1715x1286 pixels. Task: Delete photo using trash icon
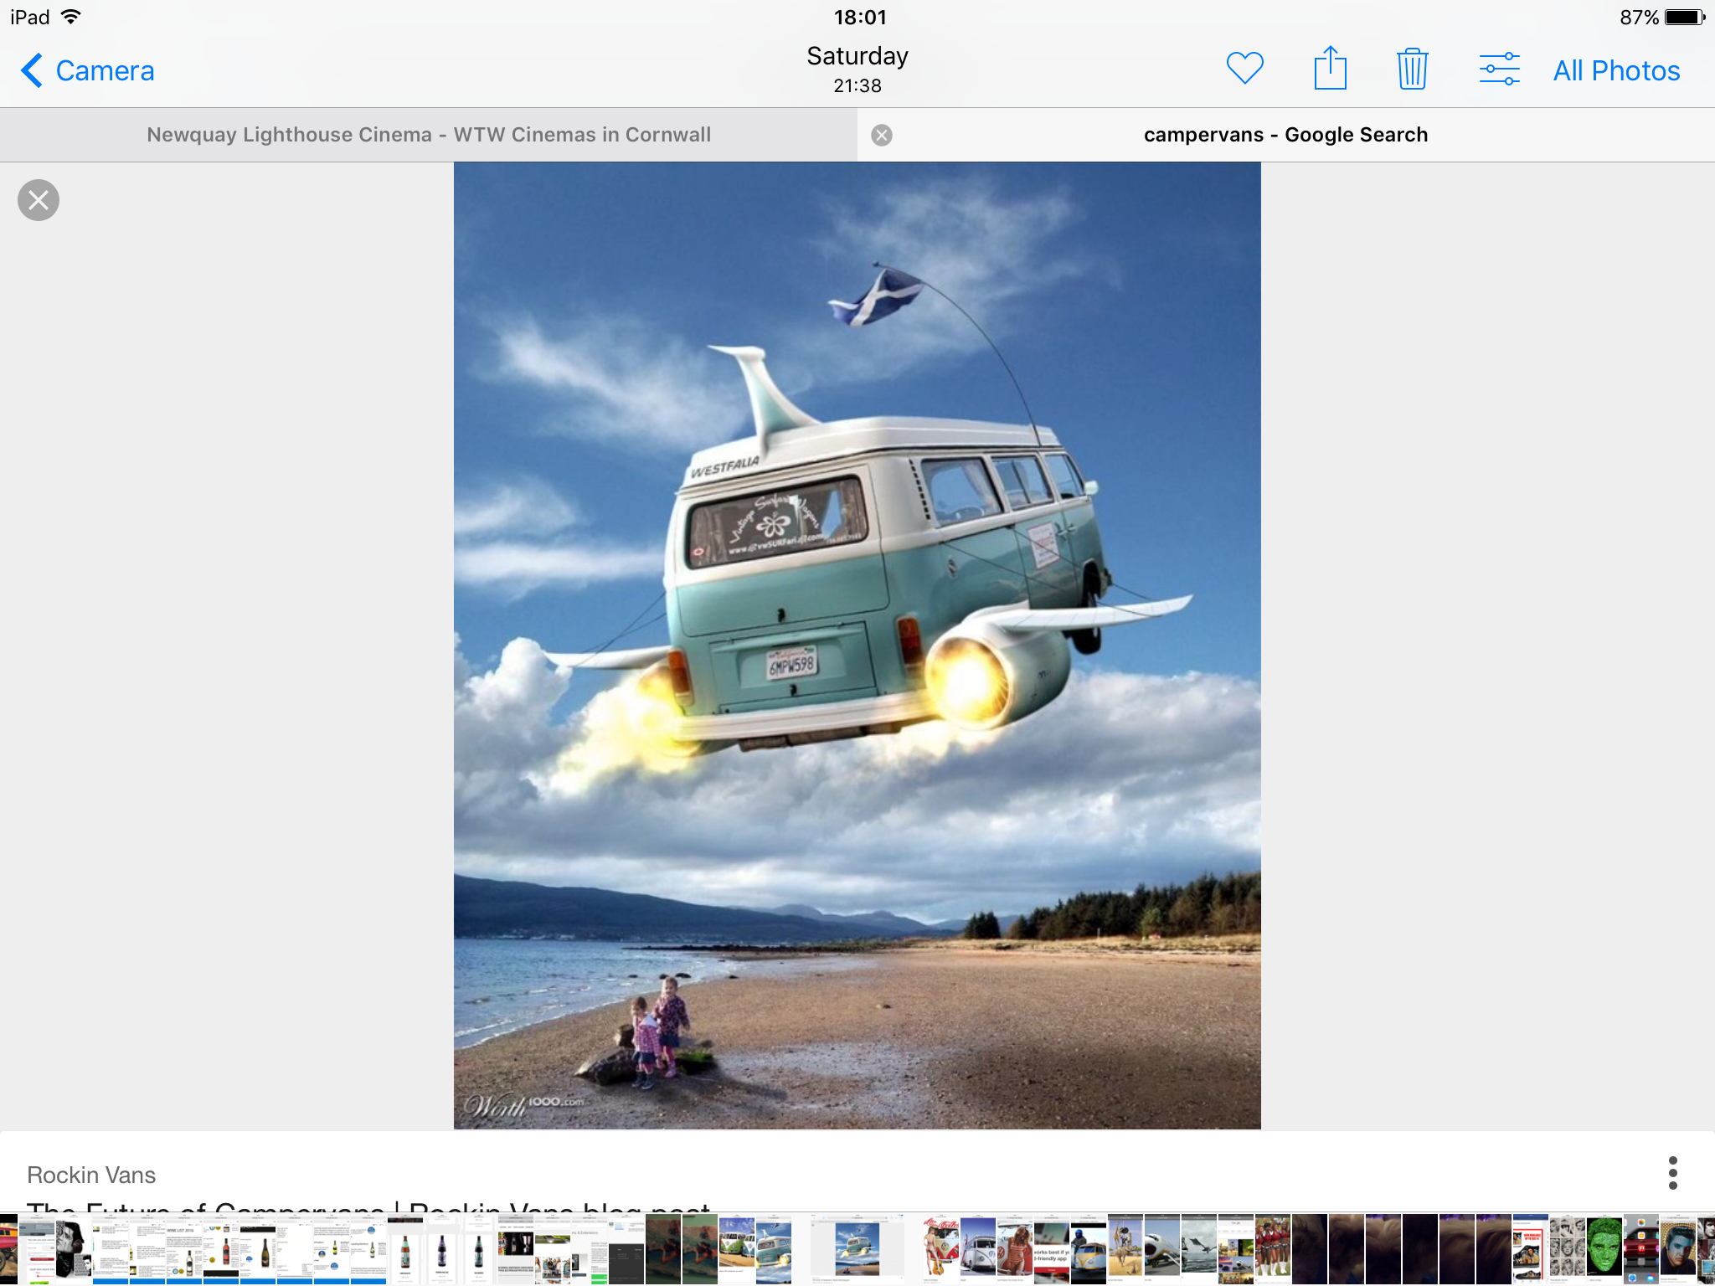tap(1412, 69)
